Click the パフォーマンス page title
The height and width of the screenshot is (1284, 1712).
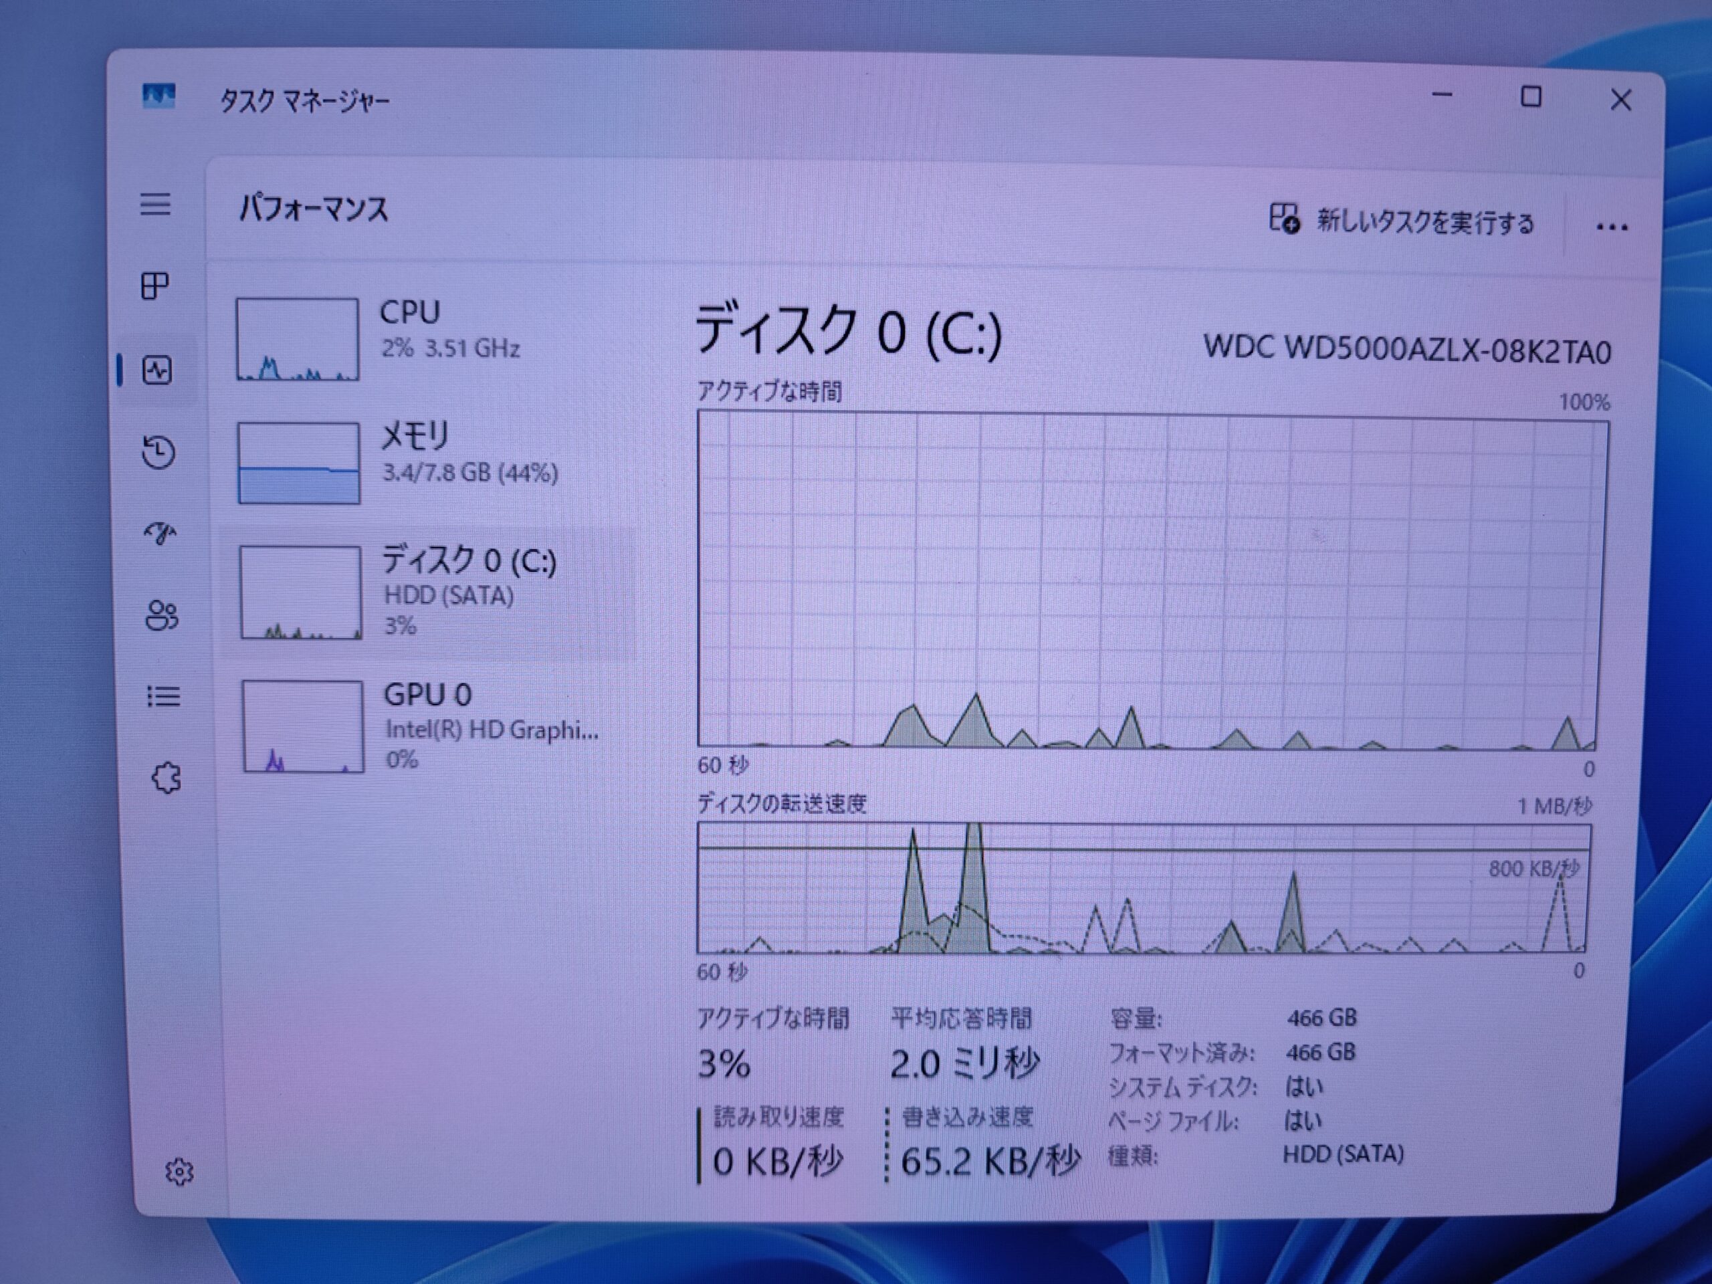[314, 209]
